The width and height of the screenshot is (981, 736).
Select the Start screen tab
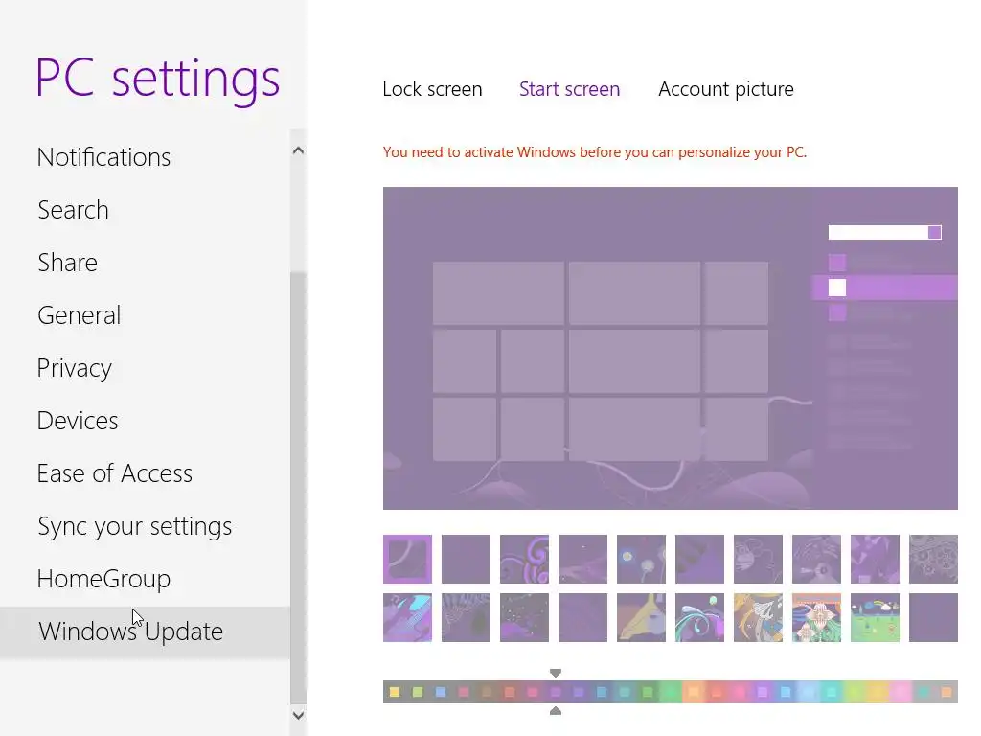[x=569, y=89]
